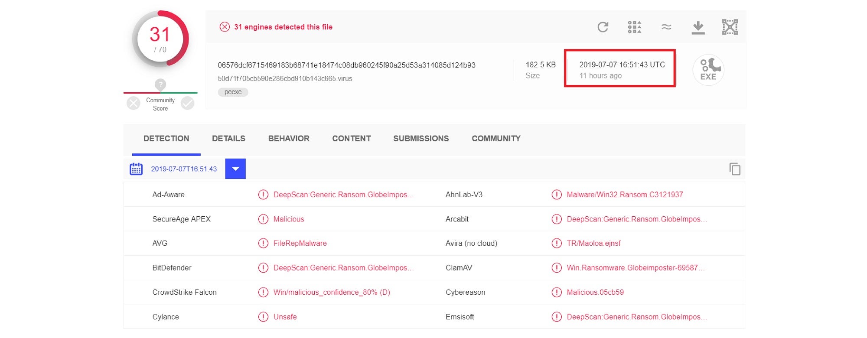Click the EXE file type icon
Image resolution: width=867 pixels, height=338 pixels.
708,70
